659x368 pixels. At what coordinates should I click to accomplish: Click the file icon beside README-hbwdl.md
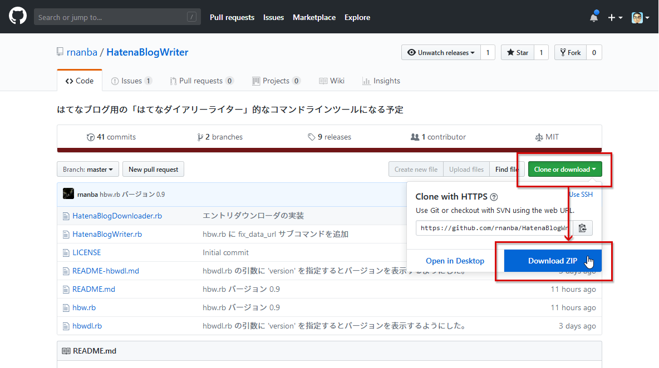tap(66, 271)
